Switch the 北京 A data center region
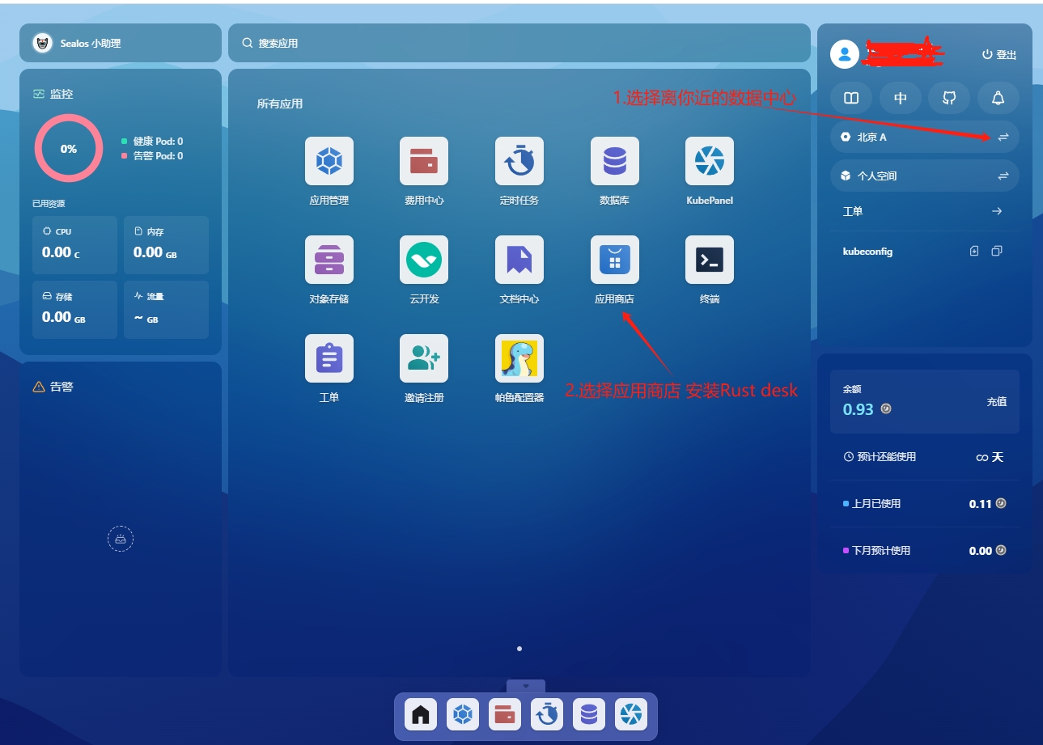Viewport: 1043px width, 745px height. click(x=1003, y=138)
